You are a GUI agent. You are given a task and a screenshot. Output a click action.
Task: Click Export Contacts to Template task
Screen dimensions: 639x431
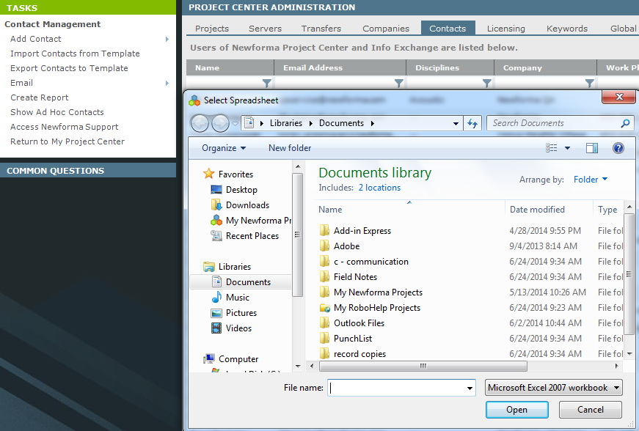coord(69,68)
